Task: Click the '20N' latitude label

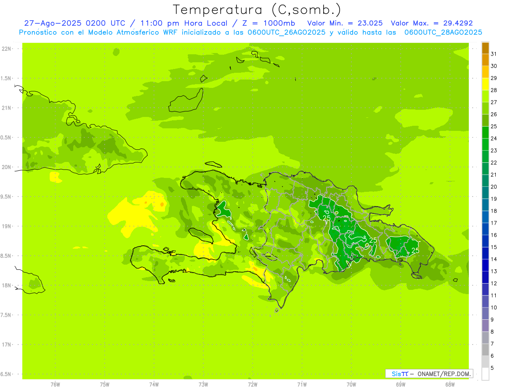Action: coord(6,167)
